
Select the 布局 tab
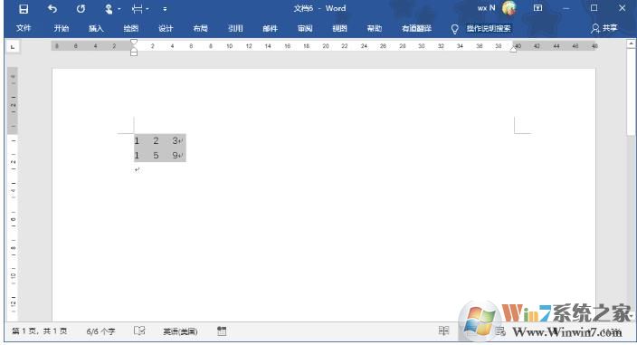(x=200, y=28)
